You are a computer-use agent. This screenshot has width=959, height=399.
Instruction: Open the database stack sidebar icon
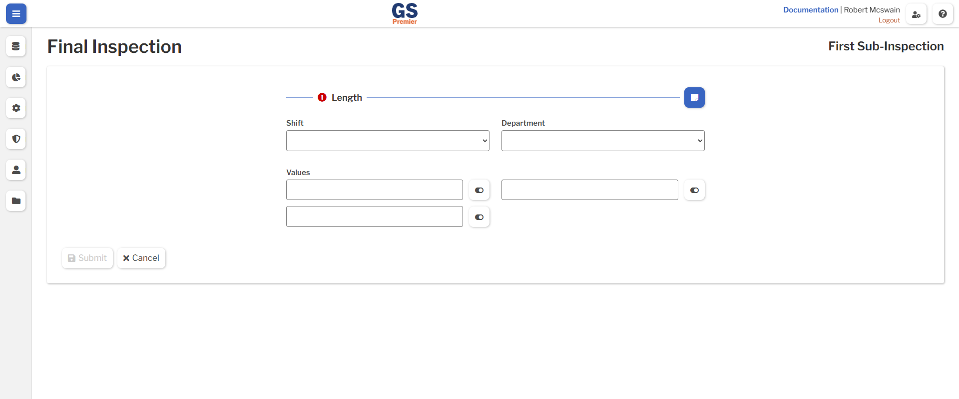[x=16, y=46]
